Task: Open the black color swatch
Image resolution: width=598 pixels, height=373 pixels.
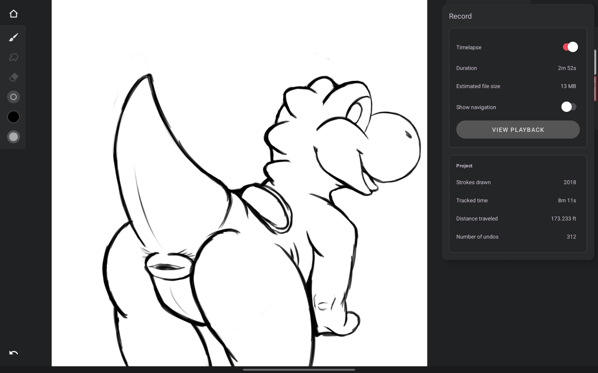Action: click(x=13, y=117)
